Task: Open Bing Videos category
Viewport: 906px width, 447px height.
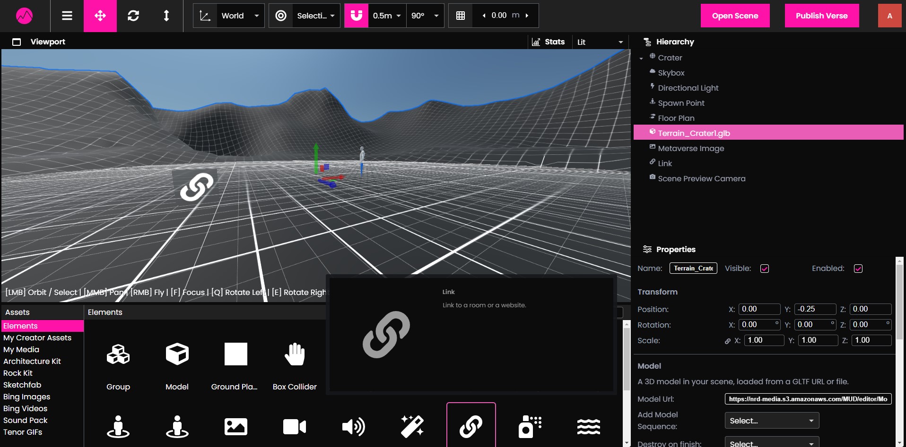Action: coord(25,409)
